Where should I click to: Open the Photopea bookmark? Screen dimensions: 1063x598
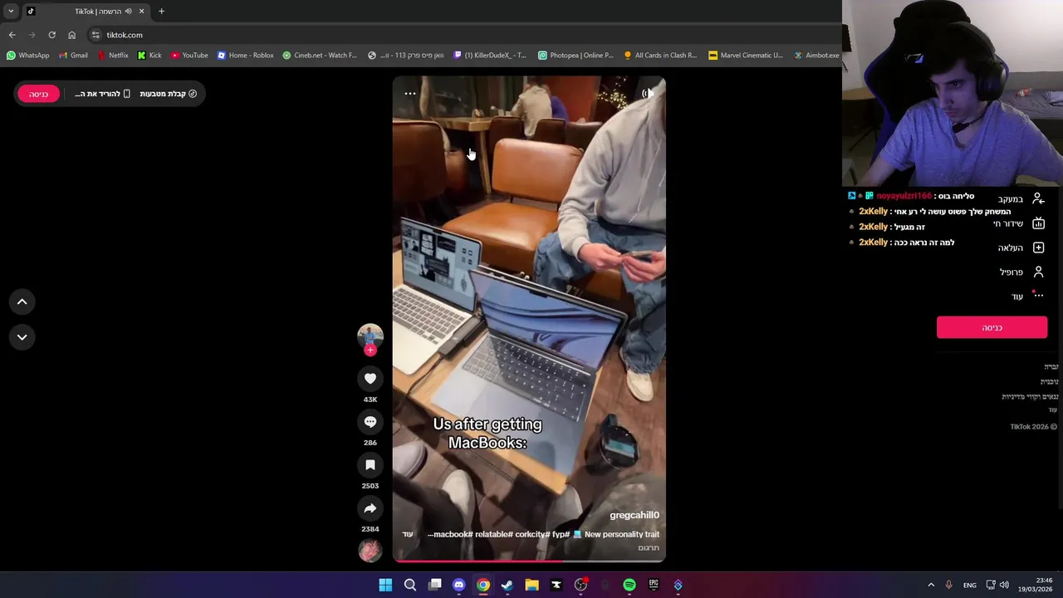576,56
